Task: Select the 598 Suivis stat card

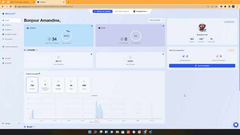Action: click(x=84, y=85)
